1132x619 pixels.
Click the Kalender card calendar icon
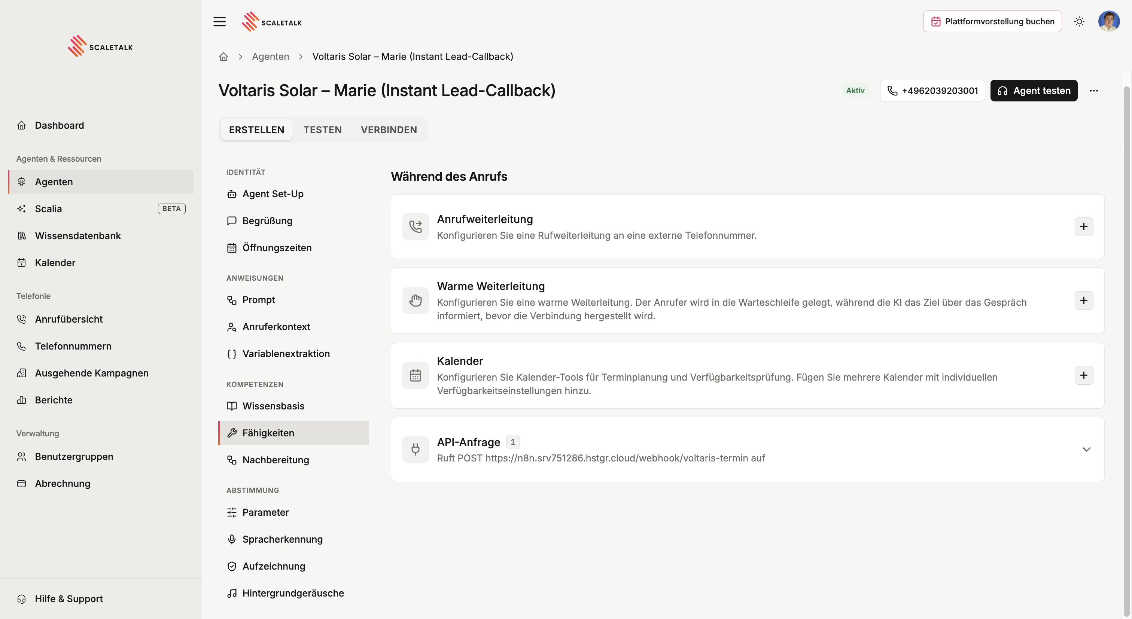pos(415,375)
